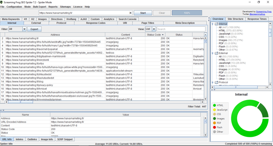Collapse the Internal tree node
This screenshot has width=273, height=146.
[x=213, y=24]
